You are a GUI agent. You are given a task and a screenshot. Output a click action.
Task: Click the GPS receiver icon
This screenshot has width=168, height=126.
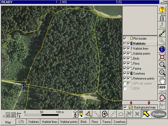point(75,114)
